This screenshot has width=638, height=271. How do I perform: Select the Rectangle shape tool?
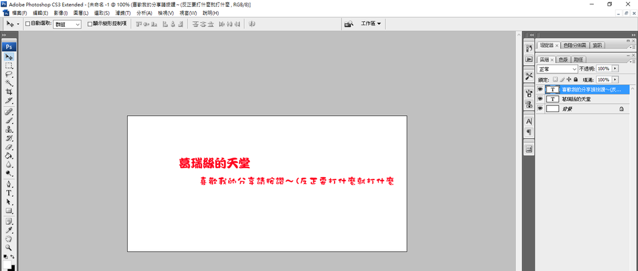(x=9, y=211)
